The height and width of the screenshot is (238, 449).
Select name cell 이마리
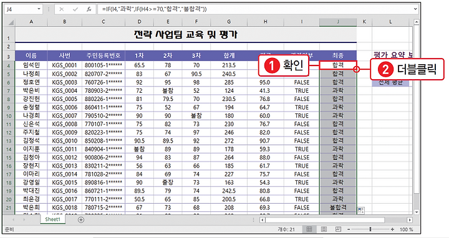click(31, 174)
